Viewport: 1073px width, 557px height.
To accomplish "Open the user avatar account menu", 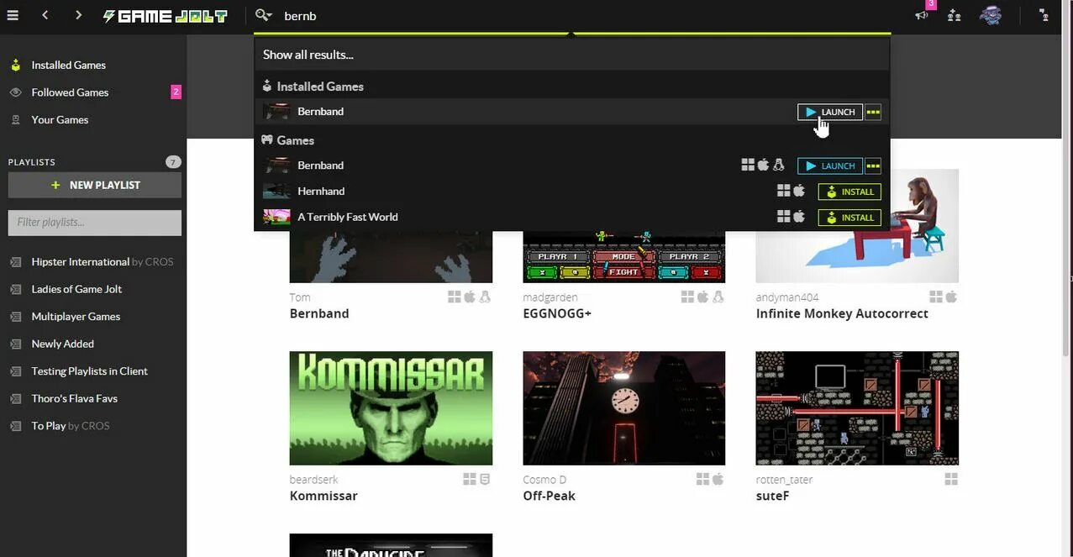I will coord(991,15).
